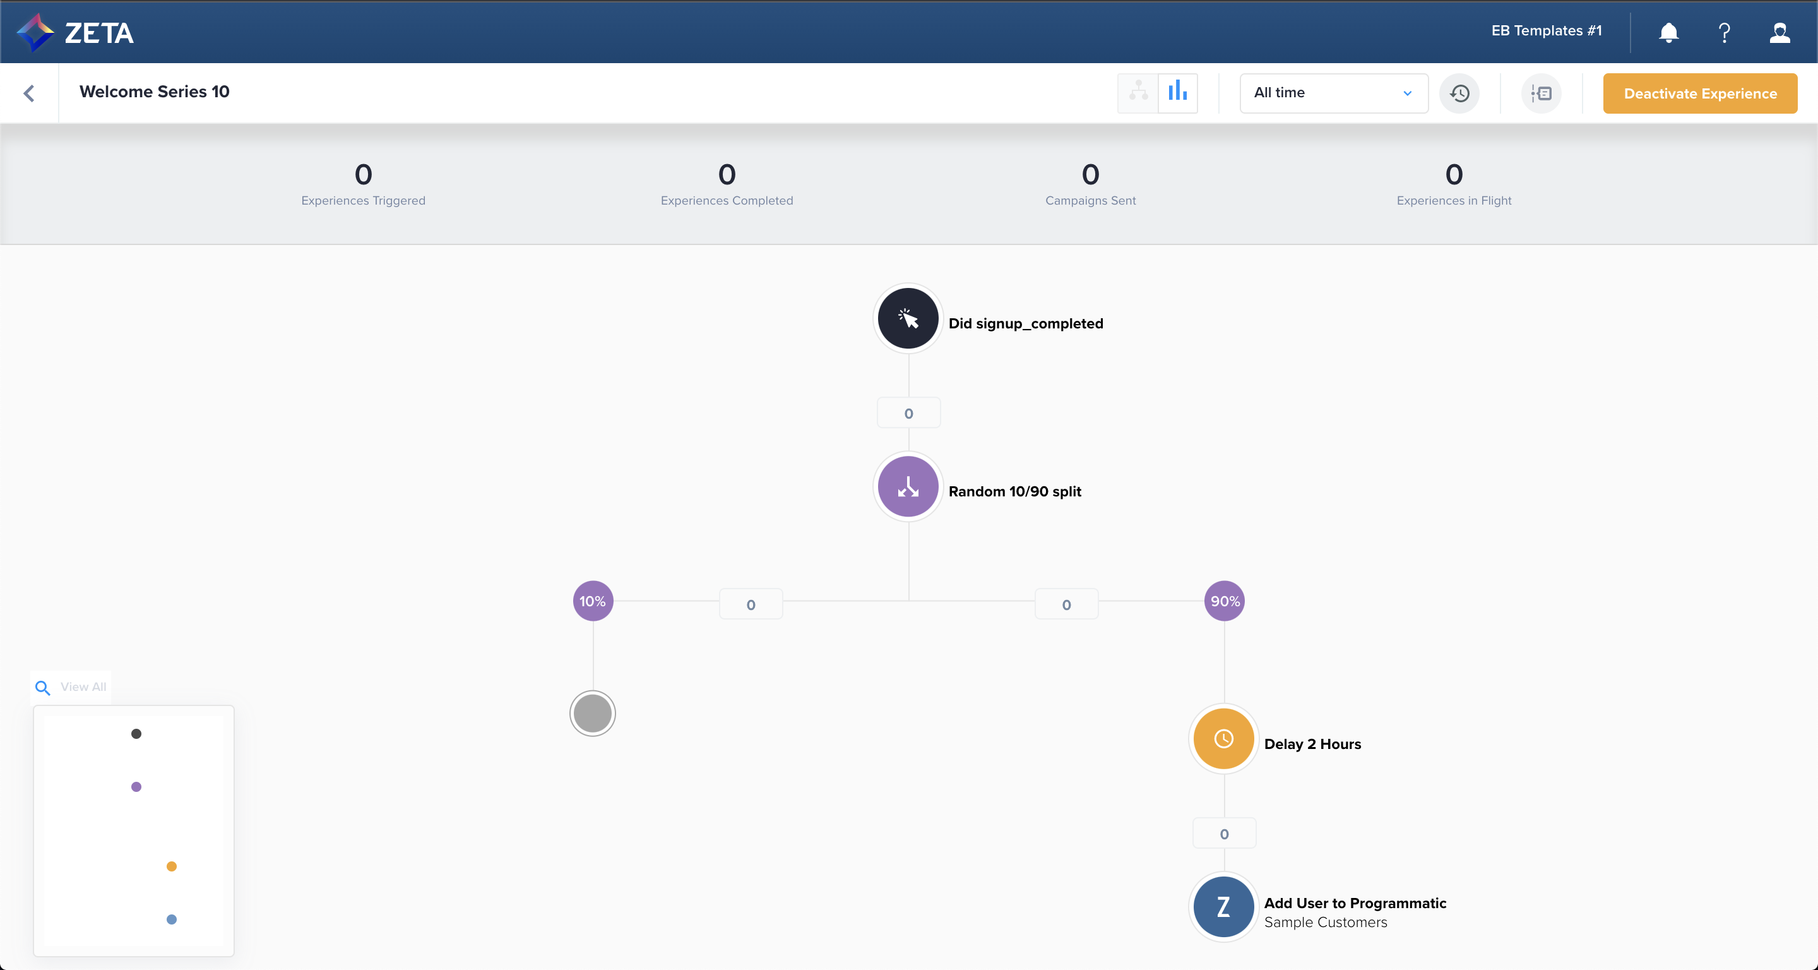Click the 90% branch badge

point(1224,601)
